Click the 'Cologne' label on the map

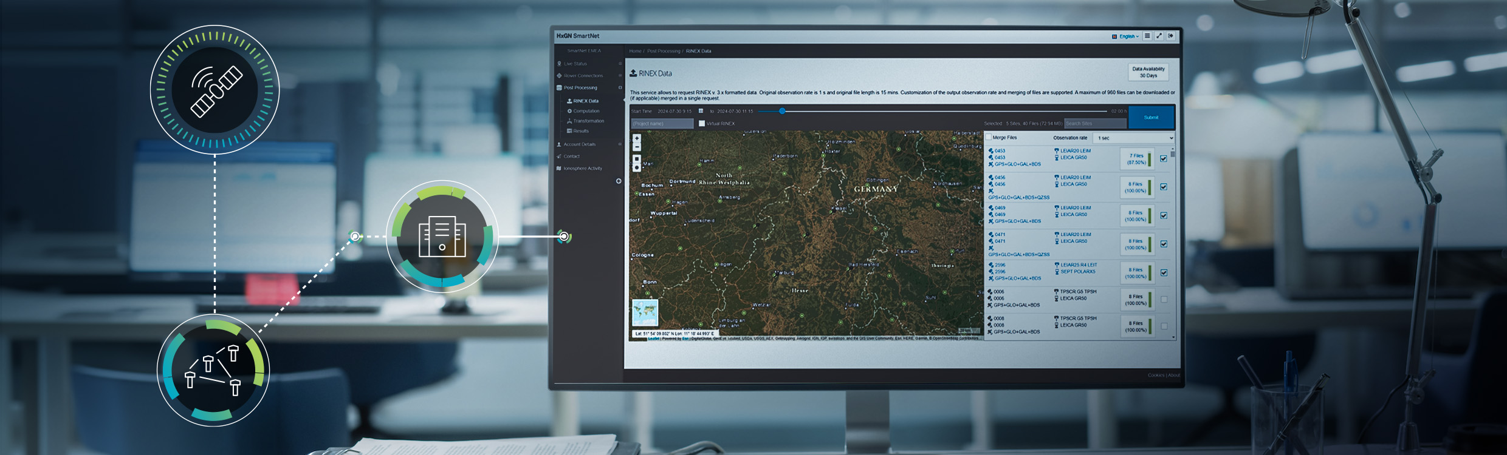click(642, 255)
